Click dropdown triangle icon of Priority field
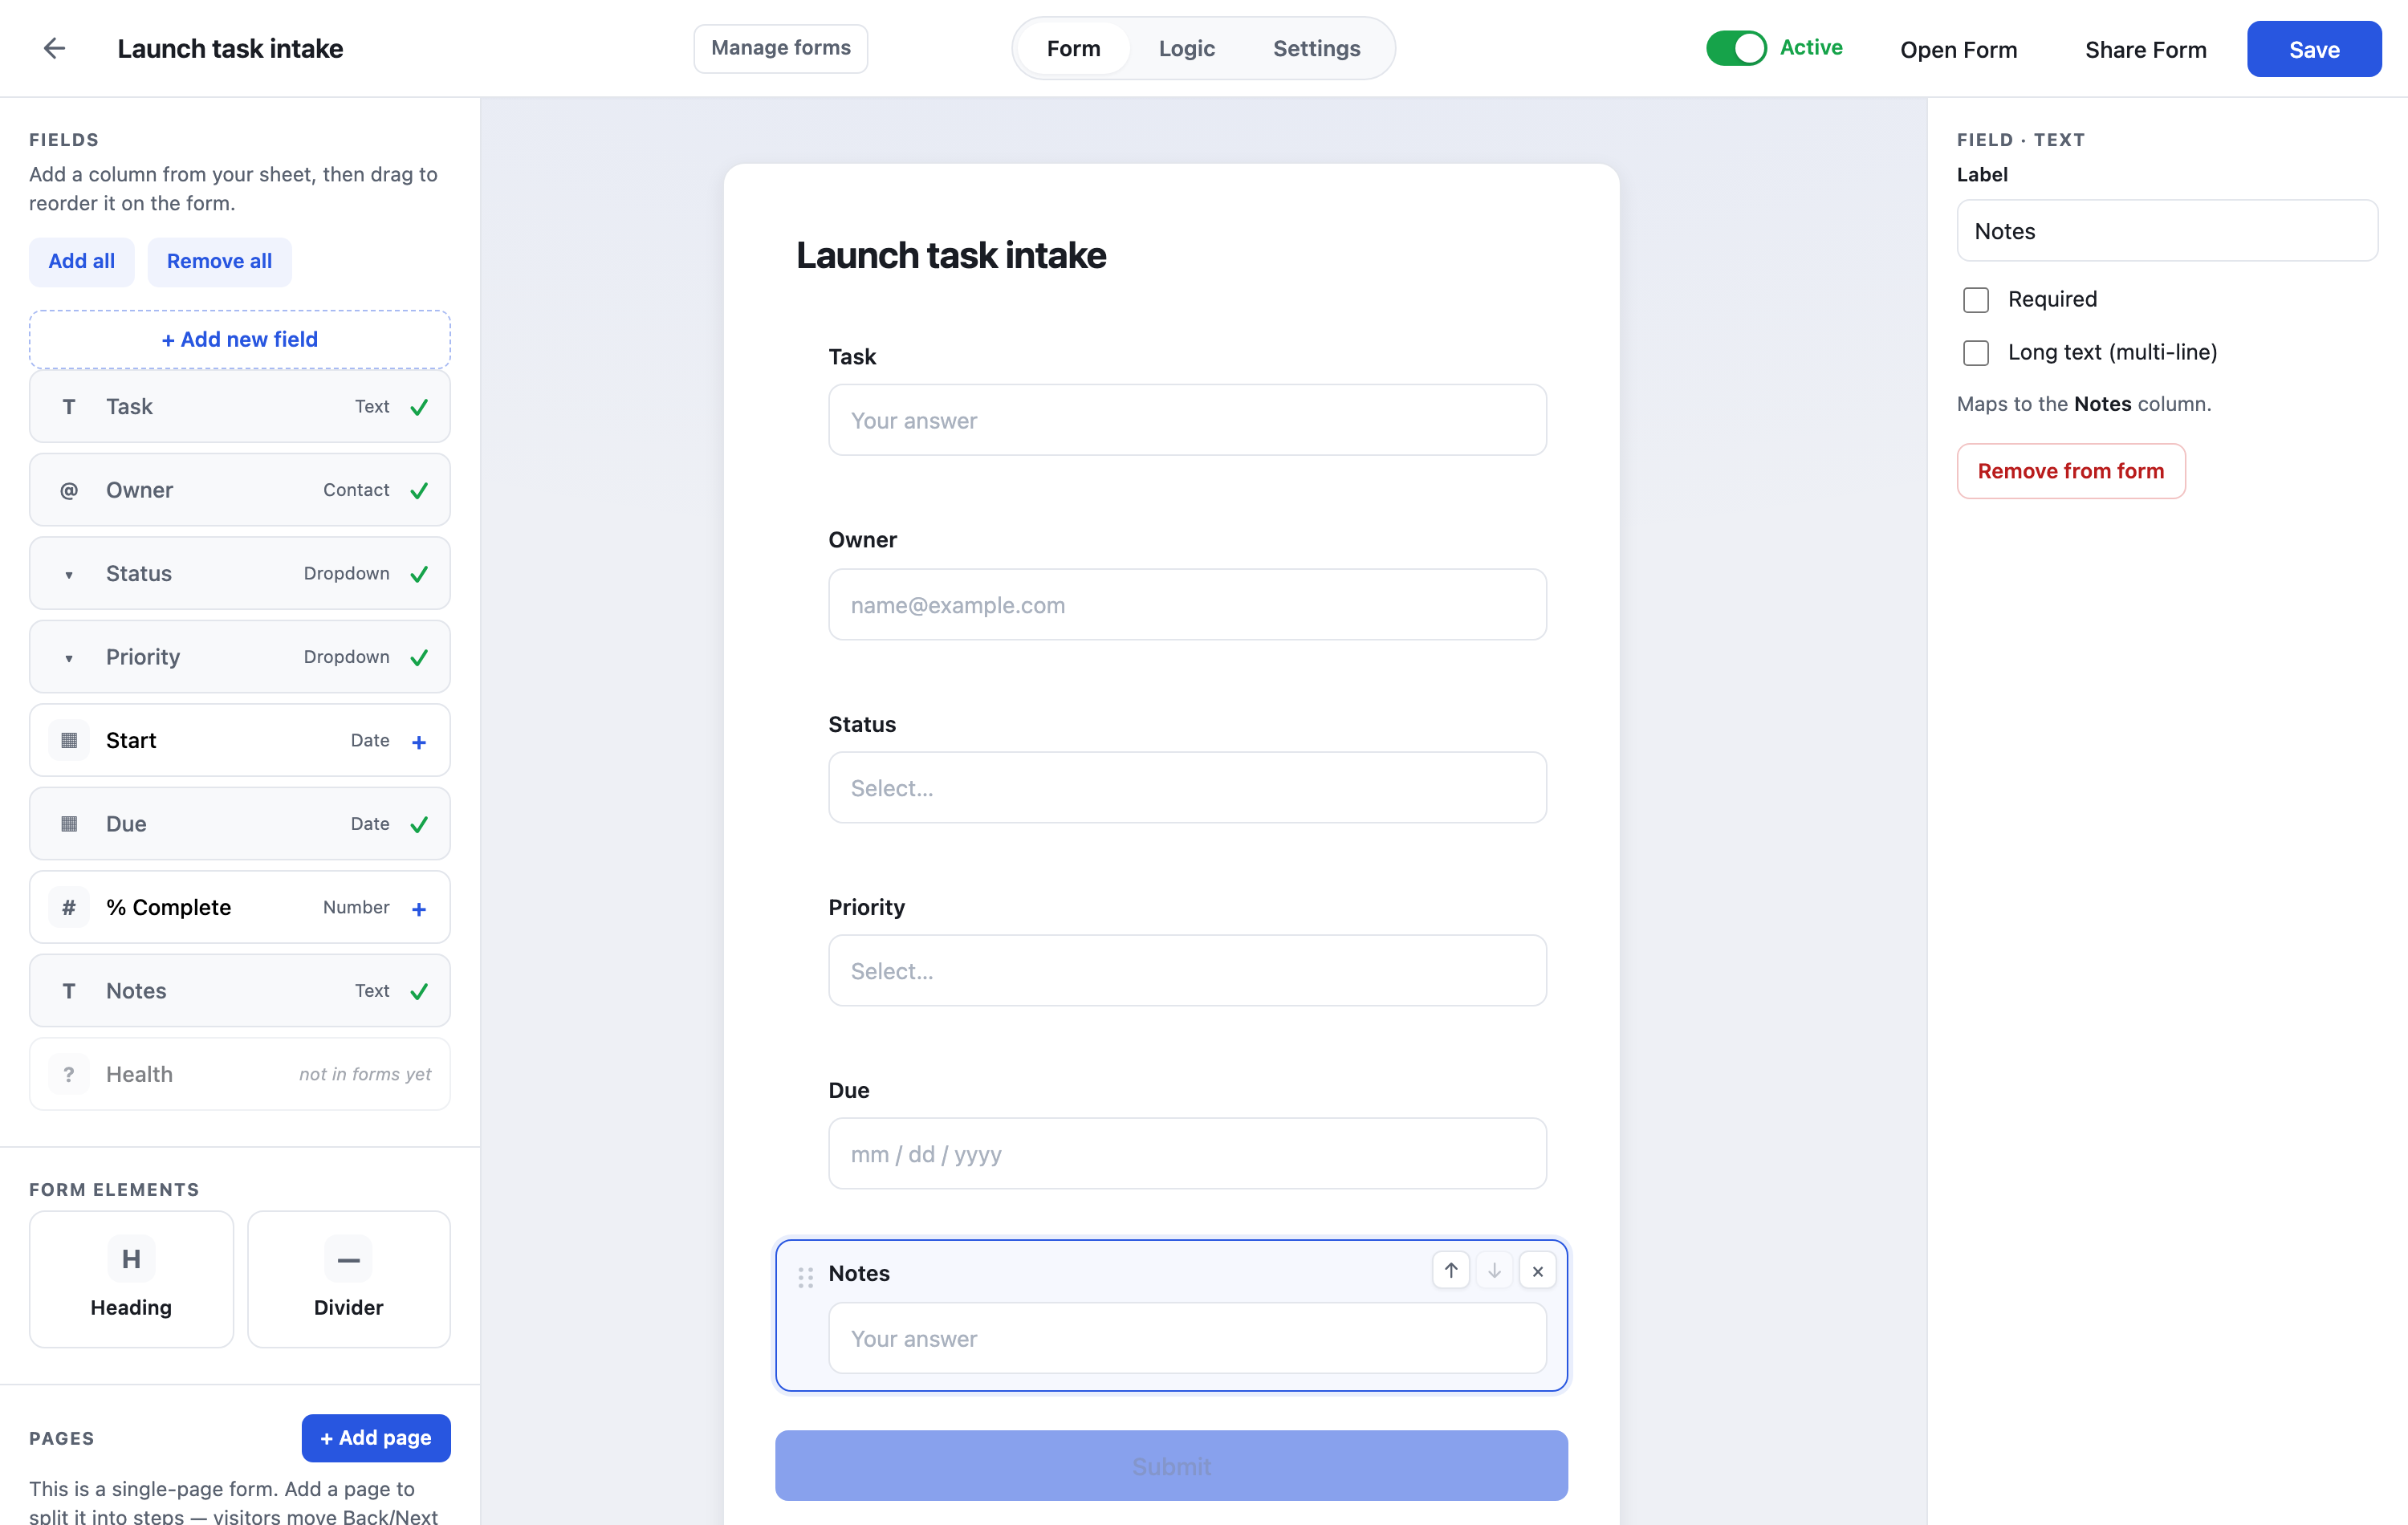 pos(68,658)
